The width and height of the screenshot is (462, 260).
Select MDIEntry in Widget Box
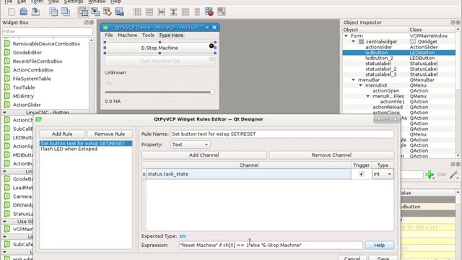[23, 96]
